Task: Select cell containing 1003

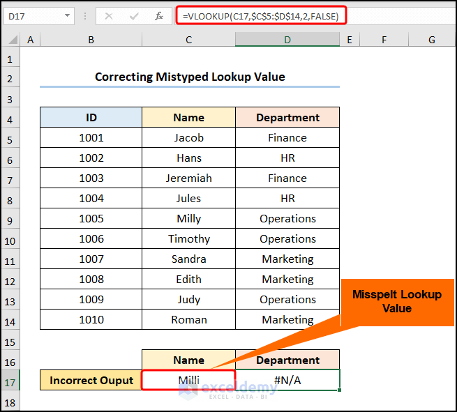Action: pos(91,178)
